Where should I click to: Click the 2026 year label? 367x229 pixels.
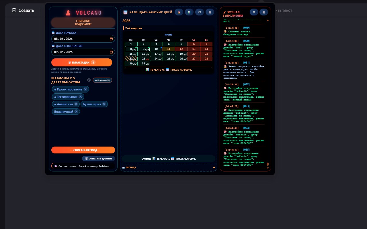[126, 21]
